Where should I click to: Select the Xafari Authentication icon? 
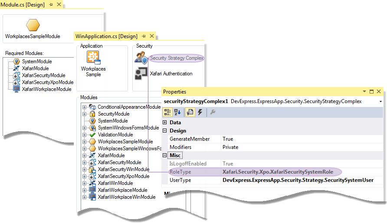pos(141,74)
